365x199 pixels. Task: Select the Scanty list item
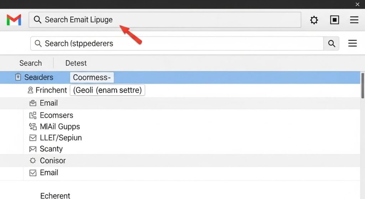coord(51,149)
